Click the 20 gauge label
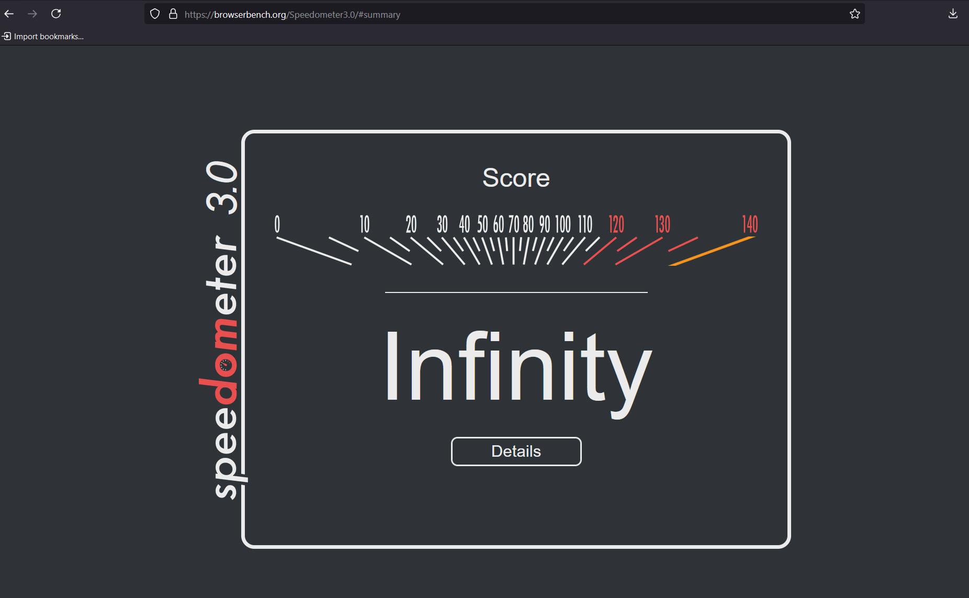 411,224
